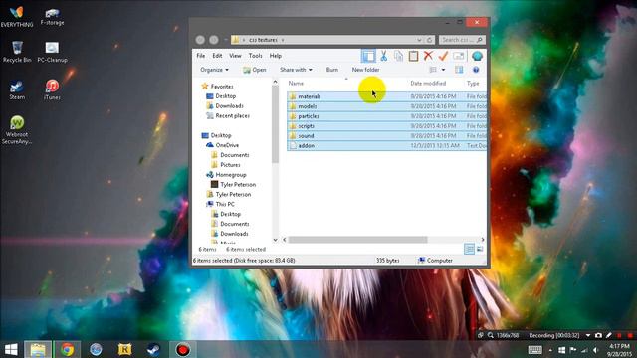
Task: Click the recorder magnifier zoom icon
Action: pyautogui.click(x=491, y=336)
